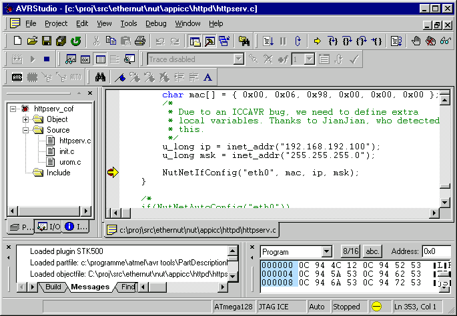Screen dimensions: 457x316
Task: Toggle the abc. ASCII memory display
Action: click(x=372, y=251)
